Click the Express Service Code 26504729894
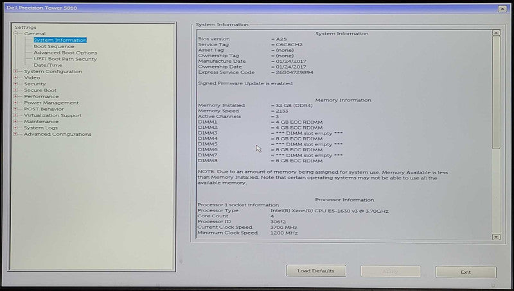 [294, 72]
